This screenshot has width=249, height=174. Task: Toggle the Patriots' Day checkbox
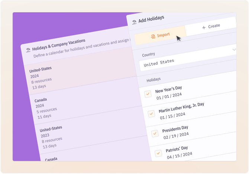pyautogui.click(x=158, y=153)
